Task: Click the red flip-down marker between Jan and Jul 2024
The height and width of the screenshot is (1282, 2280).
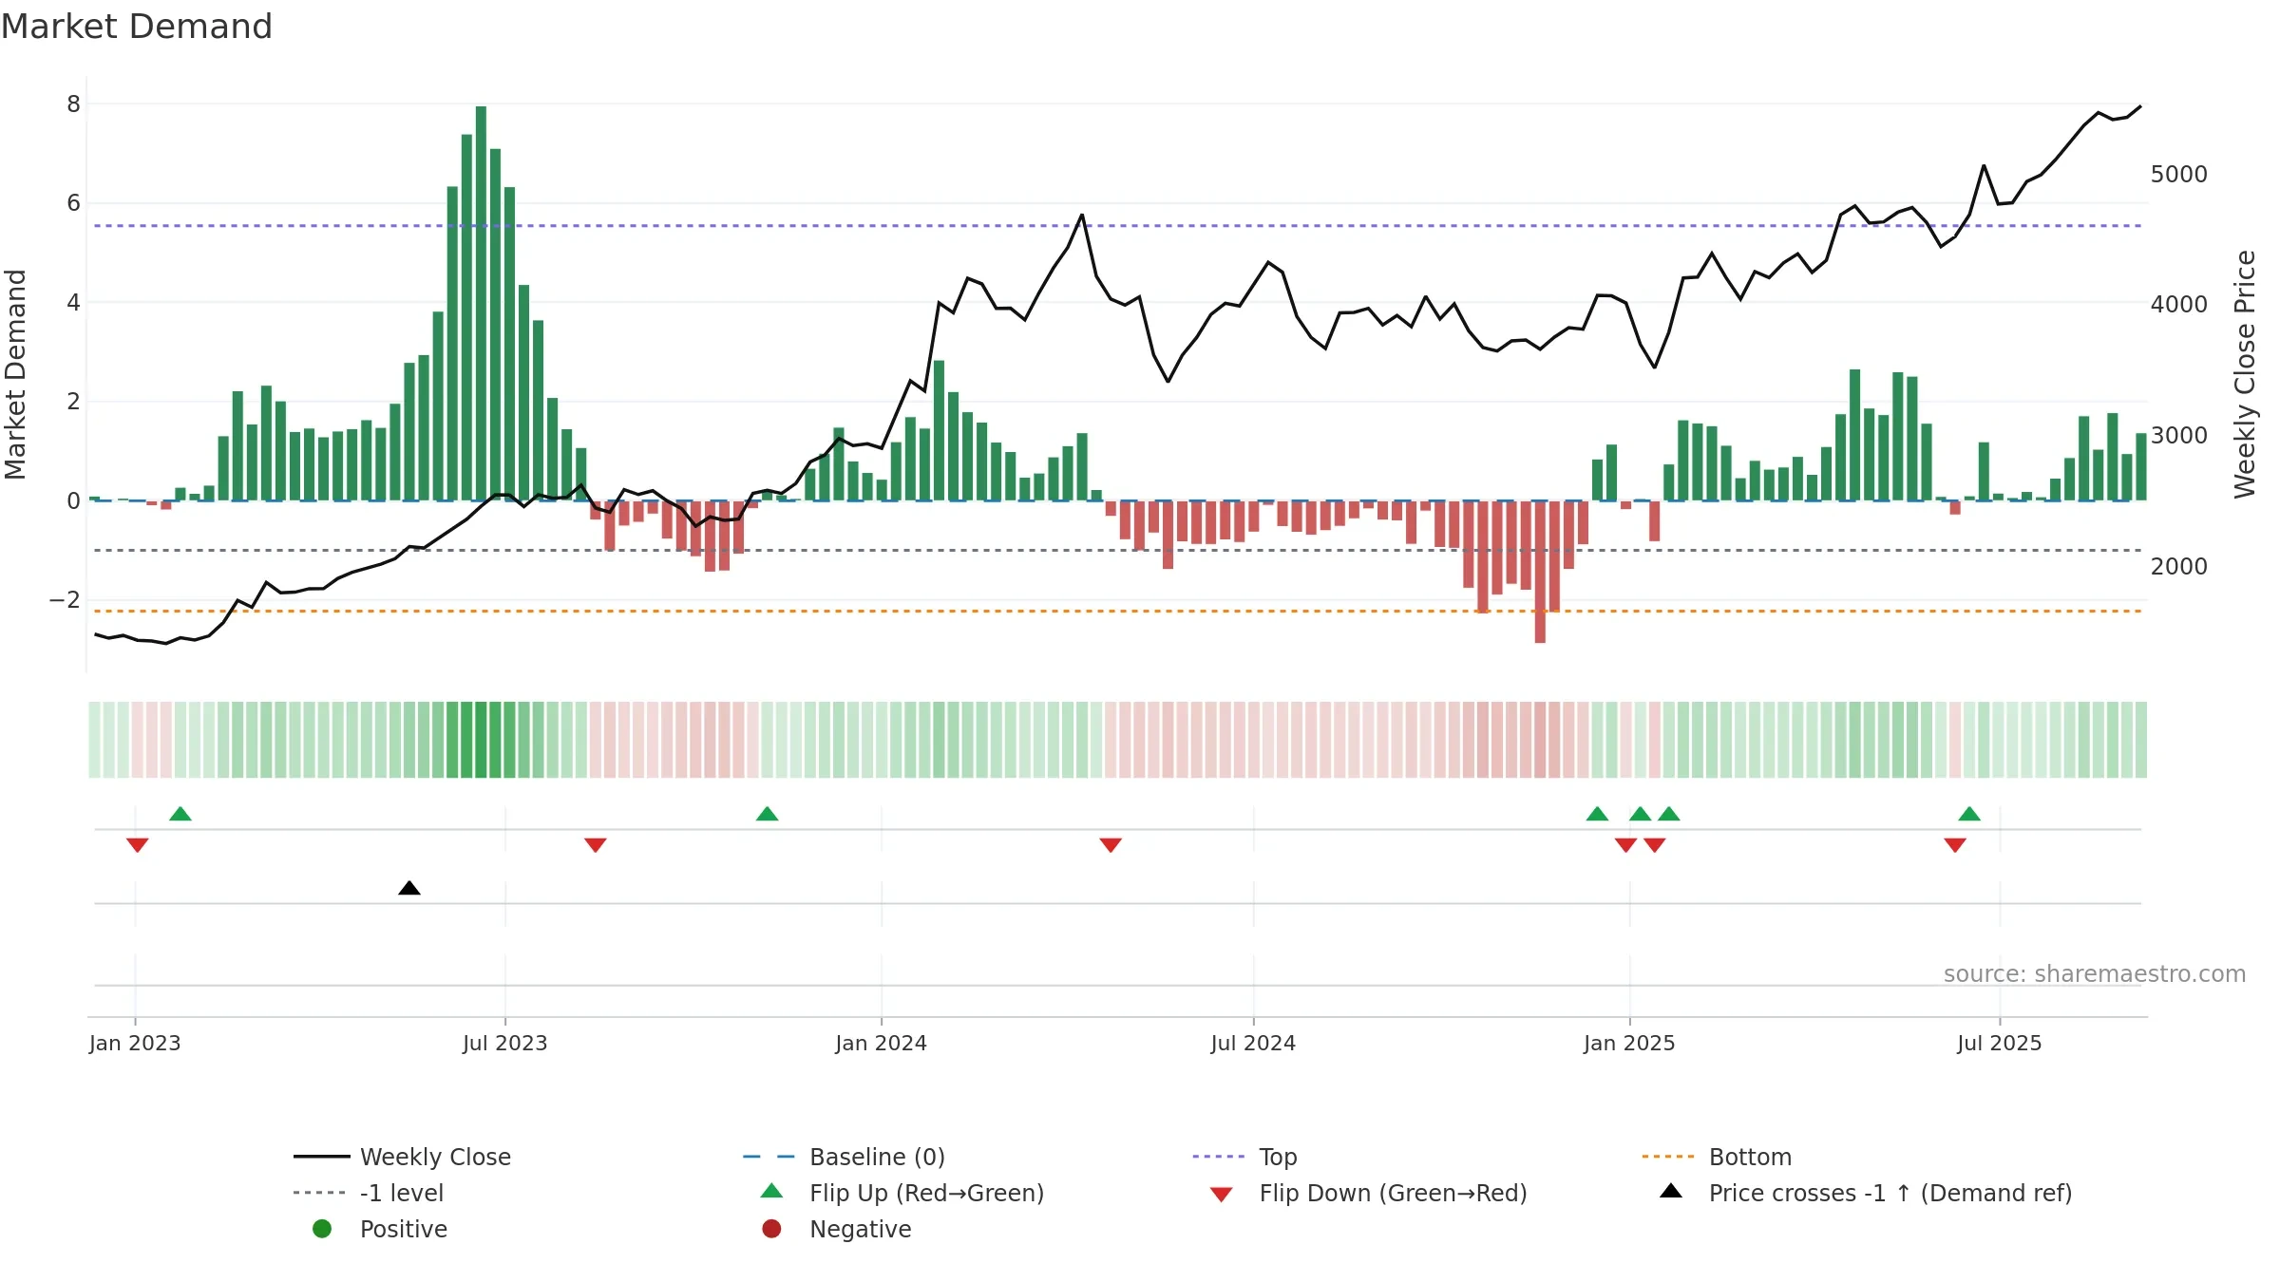Action: 1111,845
